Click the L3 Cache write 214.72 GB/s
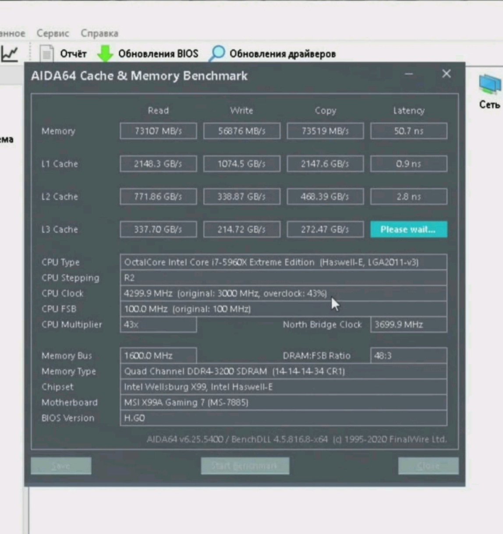The height and width of the screenshot is (534, 503). point(242,229)
